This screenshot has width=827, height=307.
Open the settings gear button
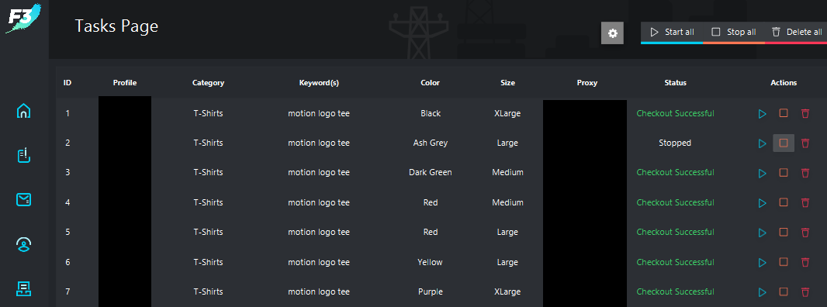coord(612,33)
